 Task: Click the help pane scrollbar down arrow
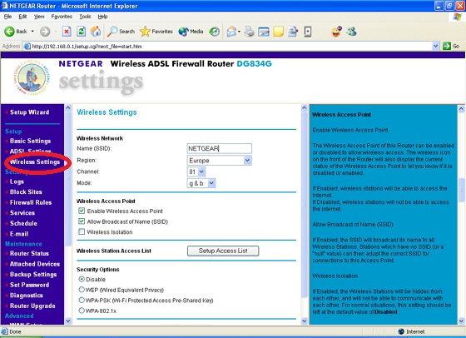pos(461,321)
